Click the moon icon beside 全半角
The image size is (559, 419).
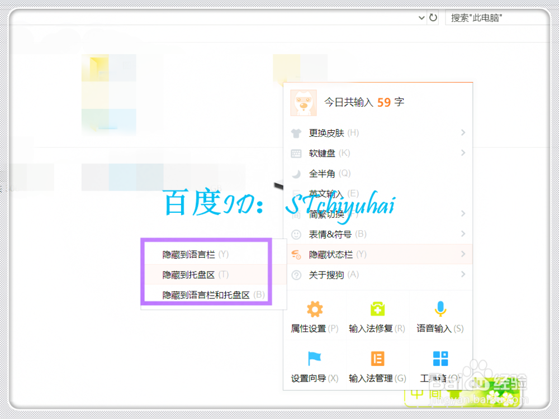[x=296, y=174]
